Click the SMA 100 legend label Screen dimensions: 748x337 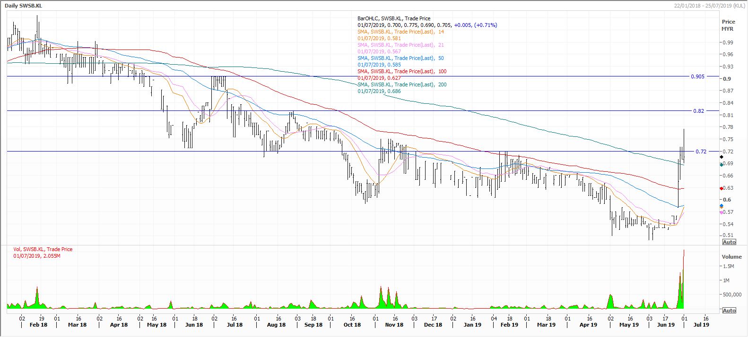click(402, 71)
